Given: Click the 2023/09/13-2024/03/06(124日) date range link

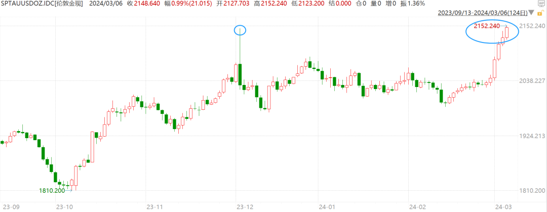Looking at the screenshot, I should (483, 13).
